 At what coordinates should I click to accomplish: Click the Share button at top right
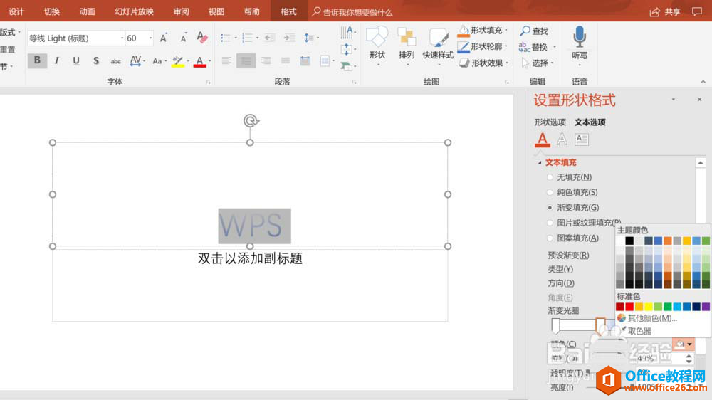pos(665,12)
